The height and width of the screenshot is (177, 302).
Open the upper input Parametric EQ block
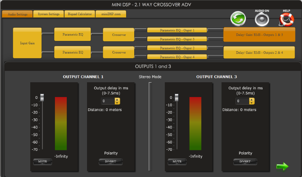click(x=72, y=34)
